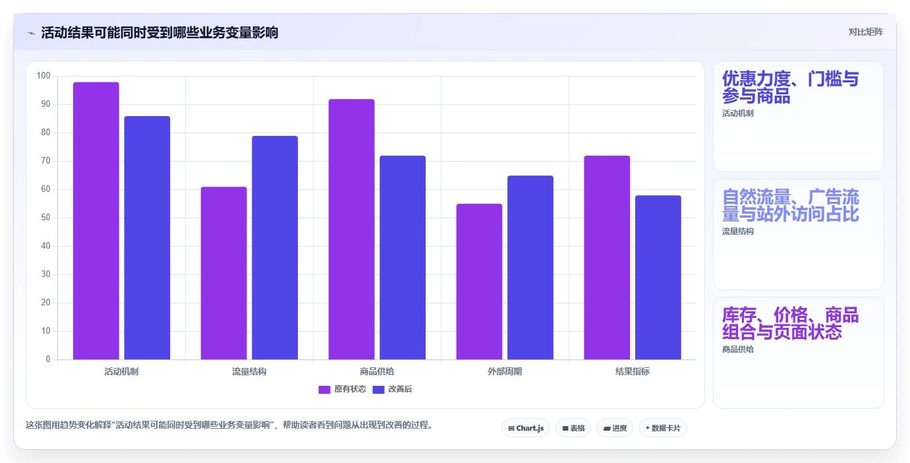Viewport: 910px width, 463px height.
Task: Click the 活动机制 caption in the first card
Action: [x=737, y=113]
